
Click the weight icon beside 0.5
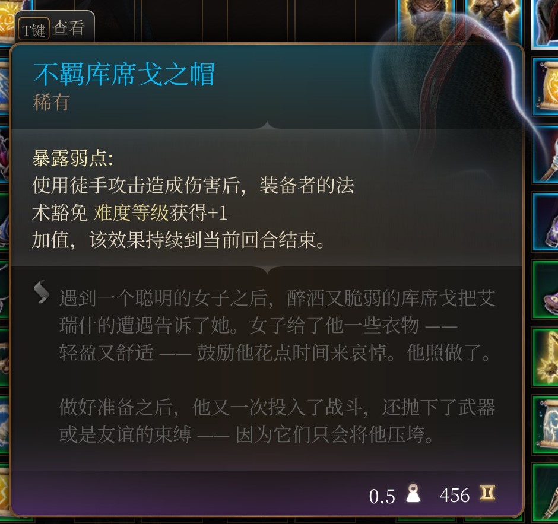point(413,494)
